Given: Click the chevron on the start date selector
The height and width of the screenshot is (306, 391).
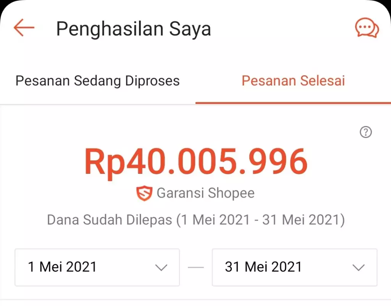Looking at the screenshot, I should point(162,267).
